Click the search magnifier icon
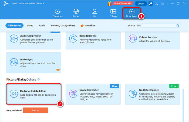Viewport: 189px width, 122px height. [178, 26]
